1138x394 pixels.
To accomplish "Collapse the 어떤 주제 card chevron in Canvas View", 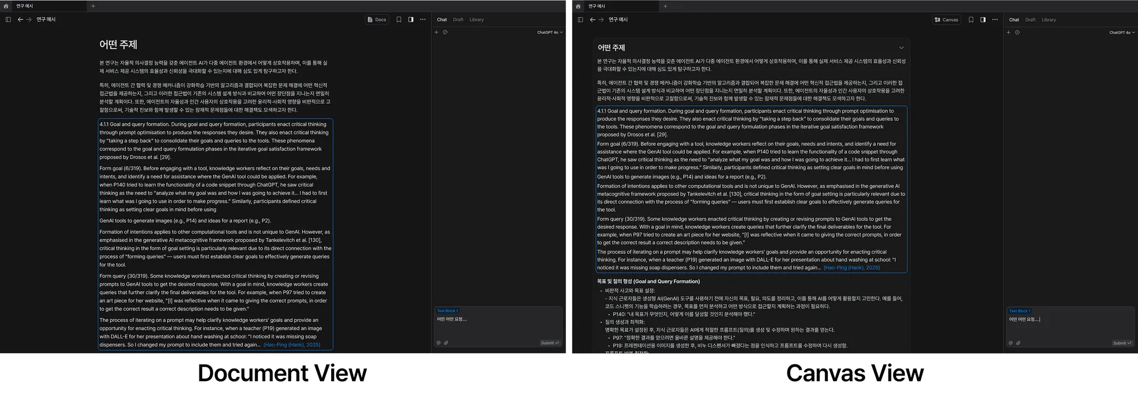I will 901,48.
